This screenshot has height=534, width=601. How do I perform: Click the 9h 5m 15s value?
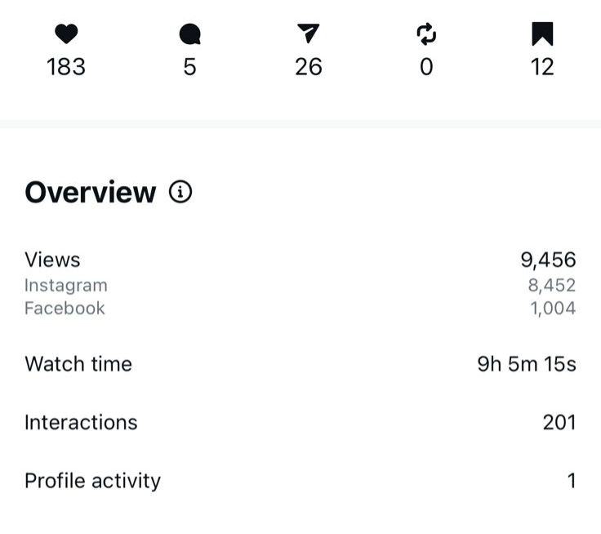click(527, 364)
